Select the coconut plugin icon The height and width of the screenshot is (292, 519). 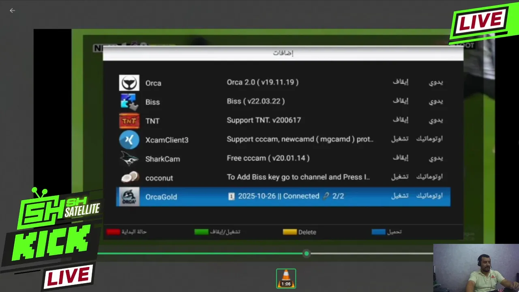coord(130,178)
